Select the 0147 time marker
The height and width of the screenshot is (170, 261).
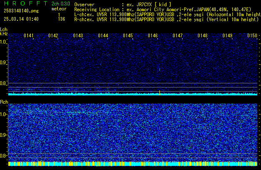(x=178, y=36)
